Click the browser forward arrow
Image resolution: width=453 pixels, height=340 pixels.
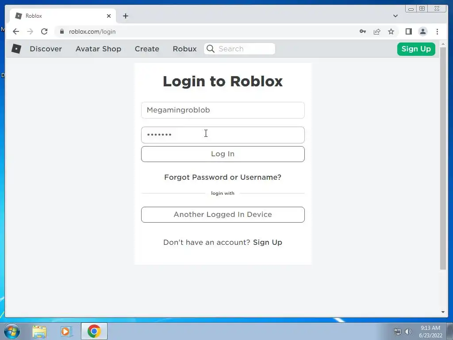[x=30, y=31]
